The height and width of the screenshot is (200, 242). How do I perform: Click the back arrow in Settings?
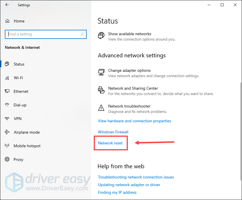pyautogui.click(x=7, y=5)
